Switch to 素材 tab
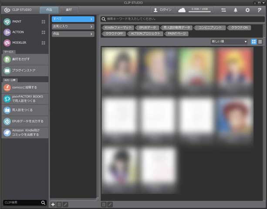The width and height of the screenshot is (267, 209). 69,10
